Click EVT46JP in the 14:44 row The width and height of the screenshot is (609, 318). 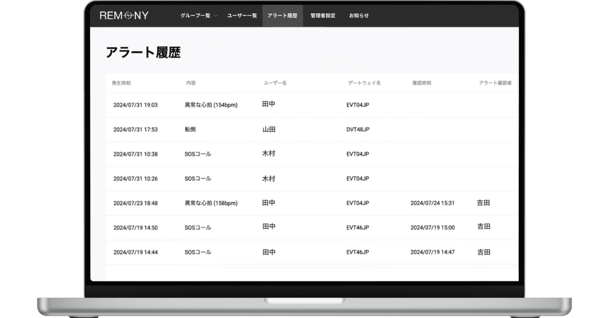click(358, 252)
